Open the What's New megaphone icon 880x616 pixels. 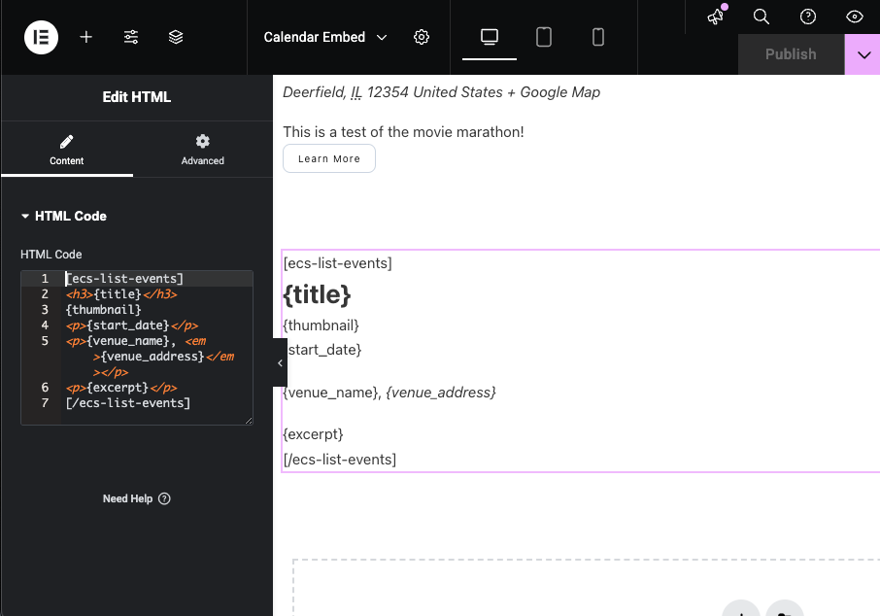tap(716, 17)
